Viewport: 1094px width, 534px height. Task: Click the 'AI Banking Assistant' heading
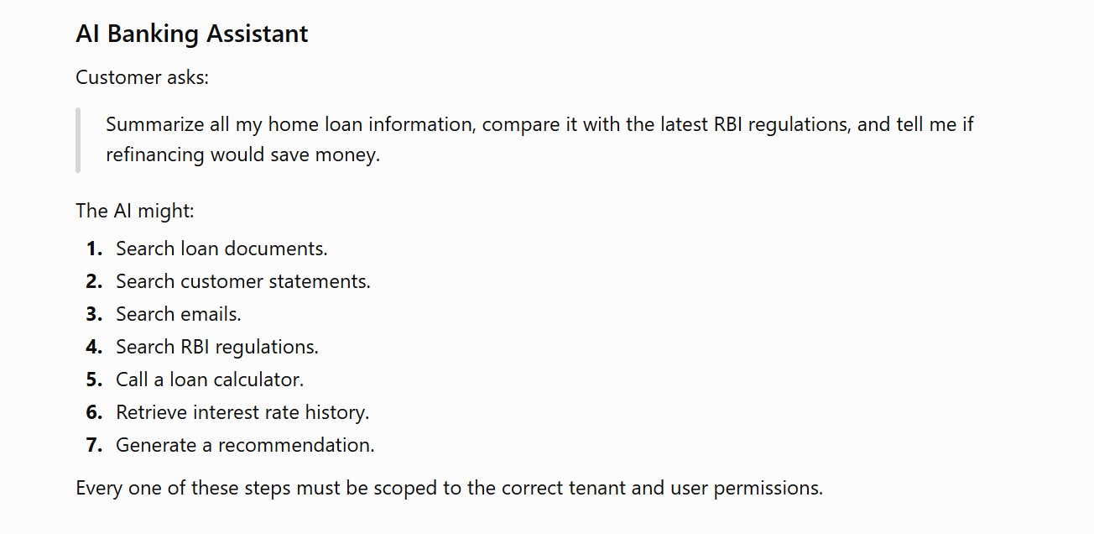(x=192, y=34)
